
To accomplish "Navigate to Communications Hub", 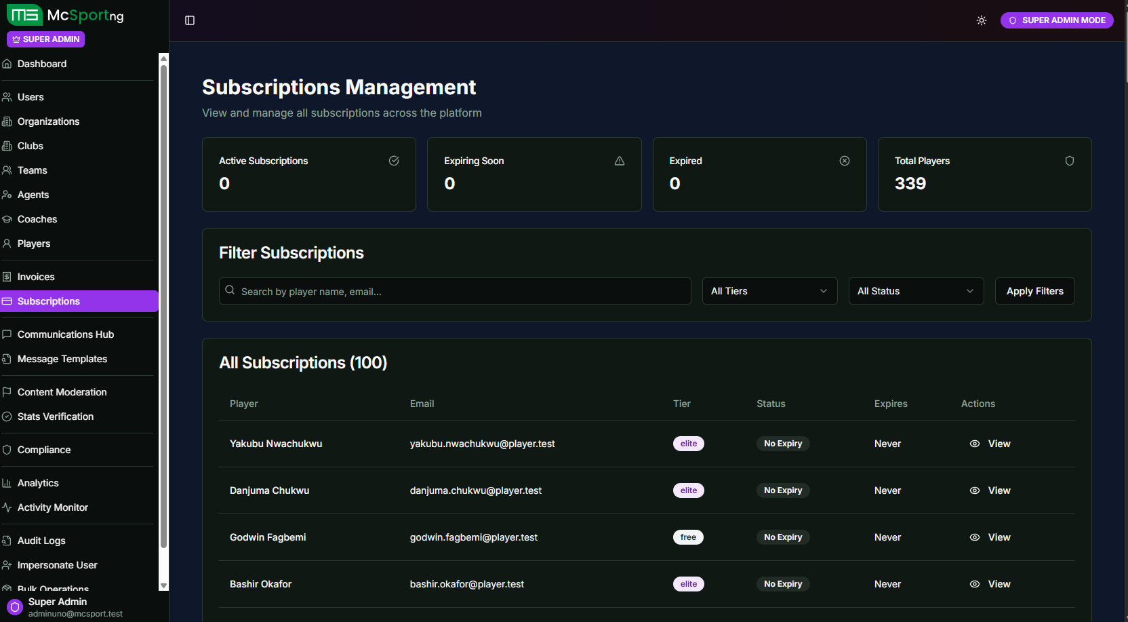I will click(66, 334).
